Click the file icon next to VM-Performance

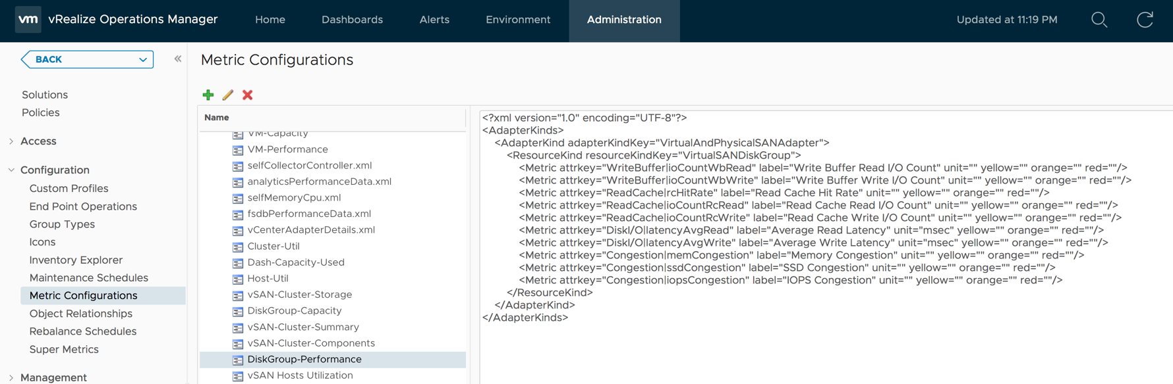[238, 150]
